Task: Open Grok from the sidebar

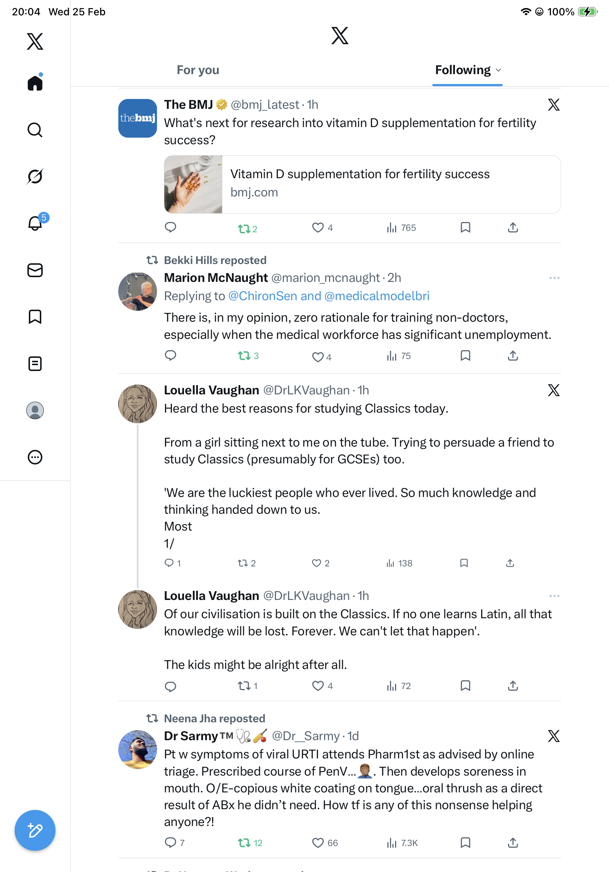Action: click(x=35, y=176)
